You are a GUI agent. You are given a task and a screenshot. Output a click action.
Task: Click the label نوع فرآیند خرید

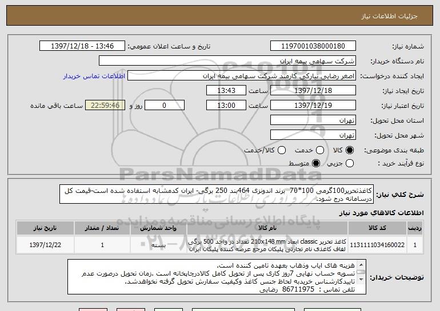click(401, 163)
